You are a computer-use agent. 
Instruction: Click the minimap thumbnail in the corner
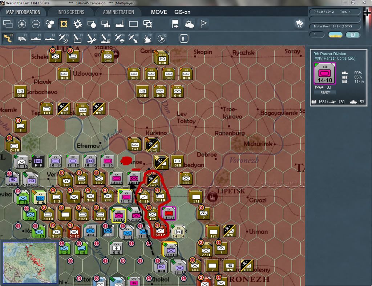coord(30,262)
